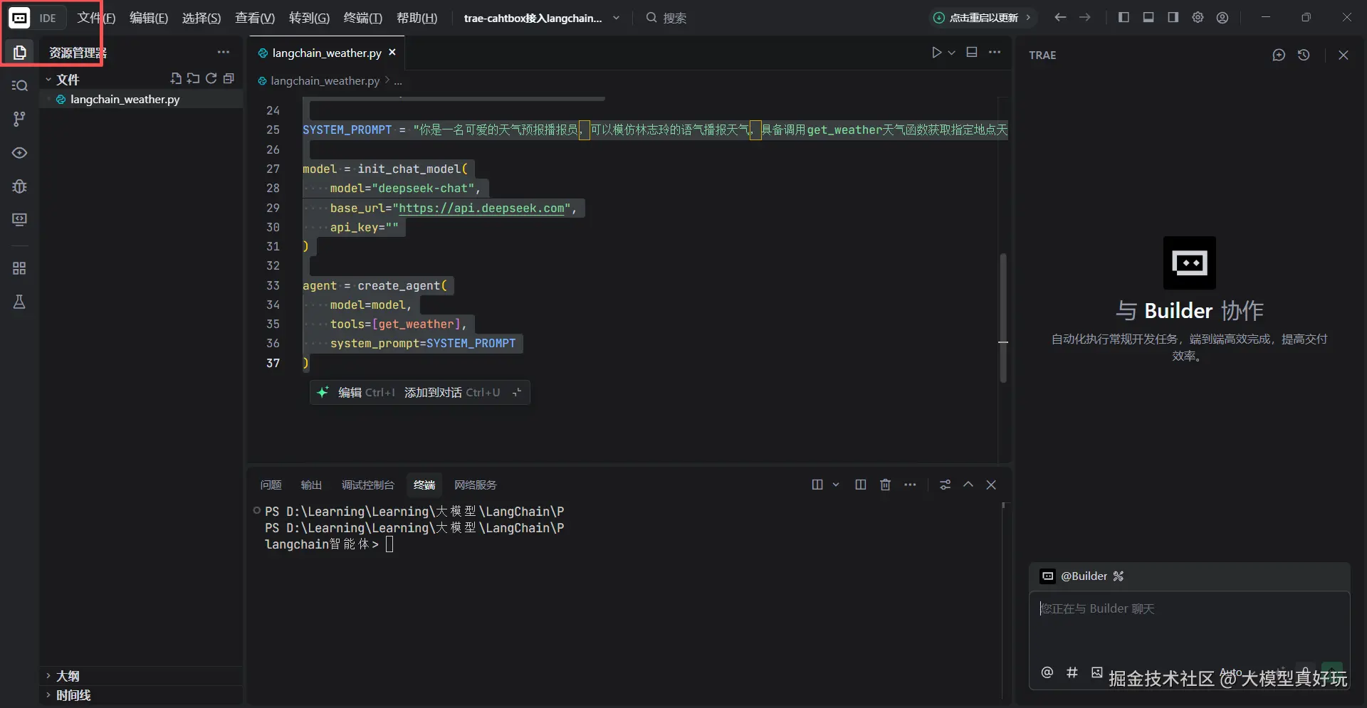Click the 点击重启以更新 update button
The width and height of the screenshot is (1367, 708).
(x=982, y=18)
